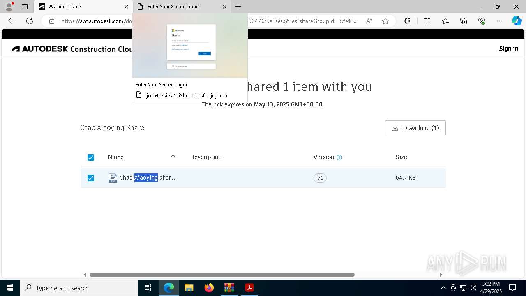Click the sort arrow next to Name

pyautogui.click(x=173, y=157)
